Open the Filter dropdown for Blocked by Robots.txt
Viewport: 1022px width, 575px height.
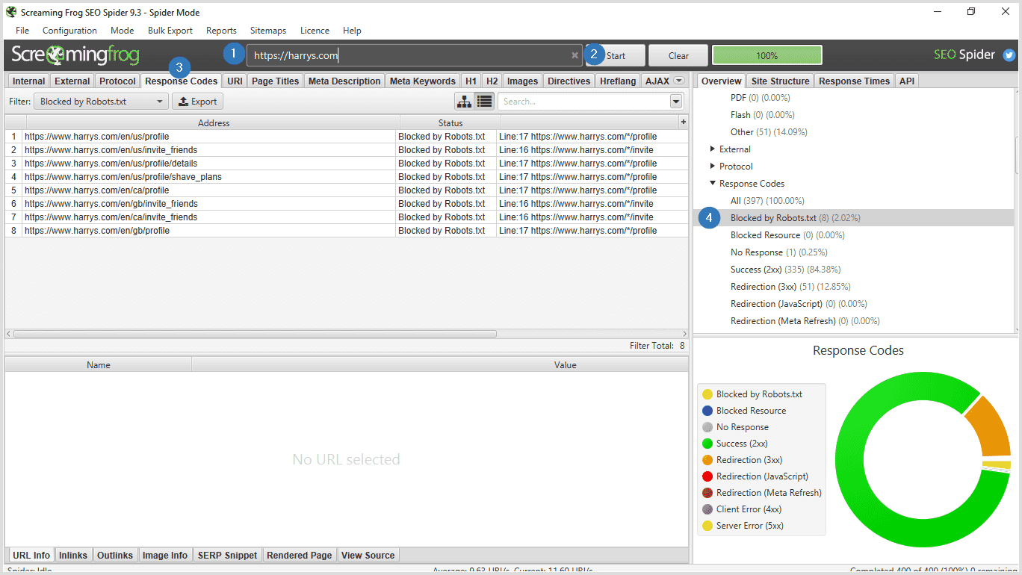[101, 102]
